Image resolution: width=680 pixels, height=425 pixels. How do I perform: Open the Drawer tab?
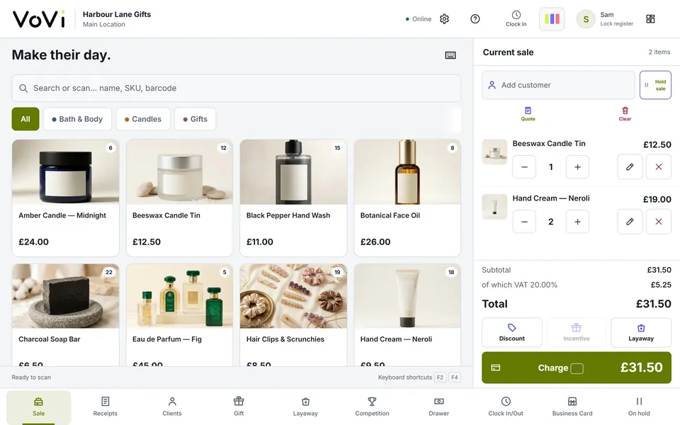pos(439,407)
